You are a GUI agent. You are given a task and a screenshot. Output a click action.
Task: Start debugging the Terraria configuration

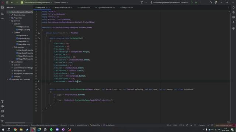click(x=196, y=3)
